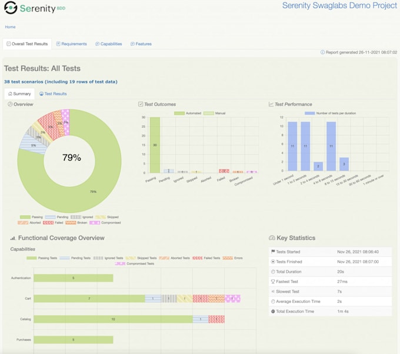Viewport: 400px width, 354px height.
Task: Click the Fastest Test trophy icon
Action: (x=272, y=281)
